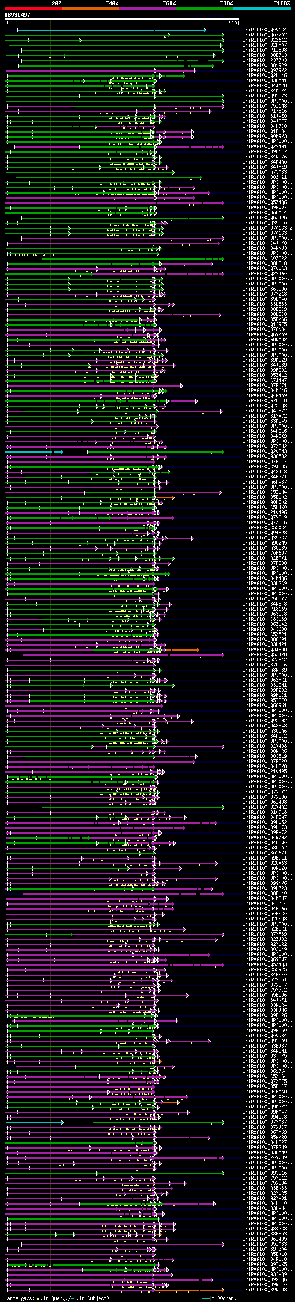Click the green ~80% identity legend segment

click(x=205, y=9)
